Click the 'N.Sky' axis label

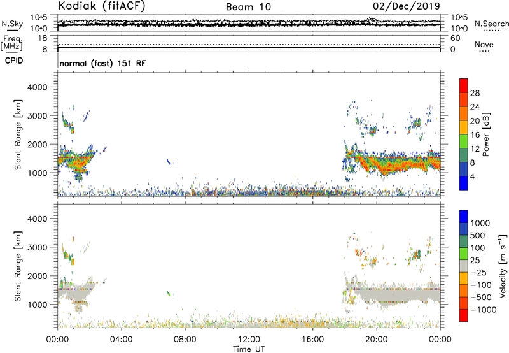(x=12, y=24)
